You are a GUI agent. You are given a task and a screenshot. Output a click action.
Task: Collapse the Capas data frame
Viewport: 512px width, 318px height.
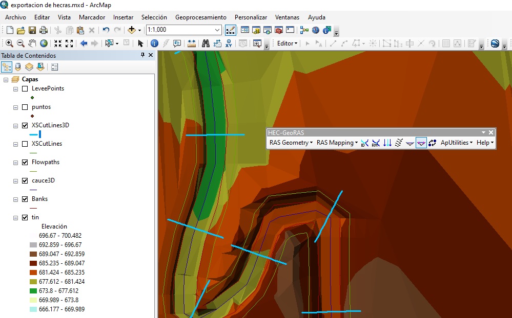point(6,80)
